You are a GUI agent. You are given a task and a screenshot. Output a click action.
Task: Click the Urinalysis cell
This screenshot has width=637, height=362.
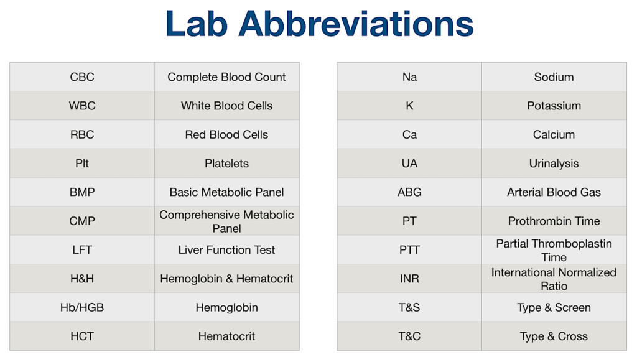pos(554,164)
